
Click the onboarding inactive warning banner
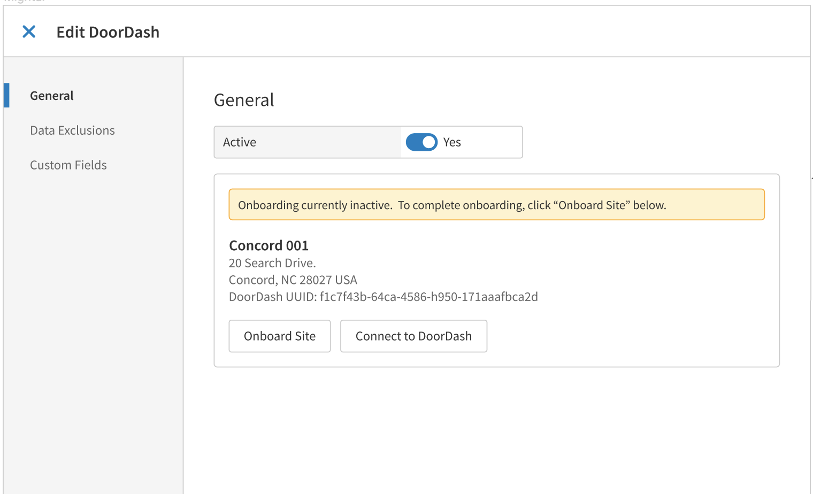tap(496, 204)
